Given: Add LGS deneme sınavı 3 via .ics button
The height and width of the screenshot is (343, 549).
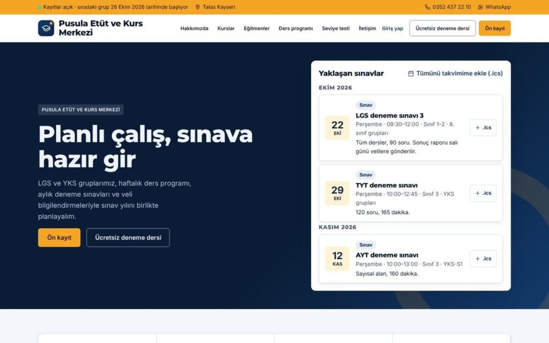Looking at the screenshot, I should click(483, 128).
